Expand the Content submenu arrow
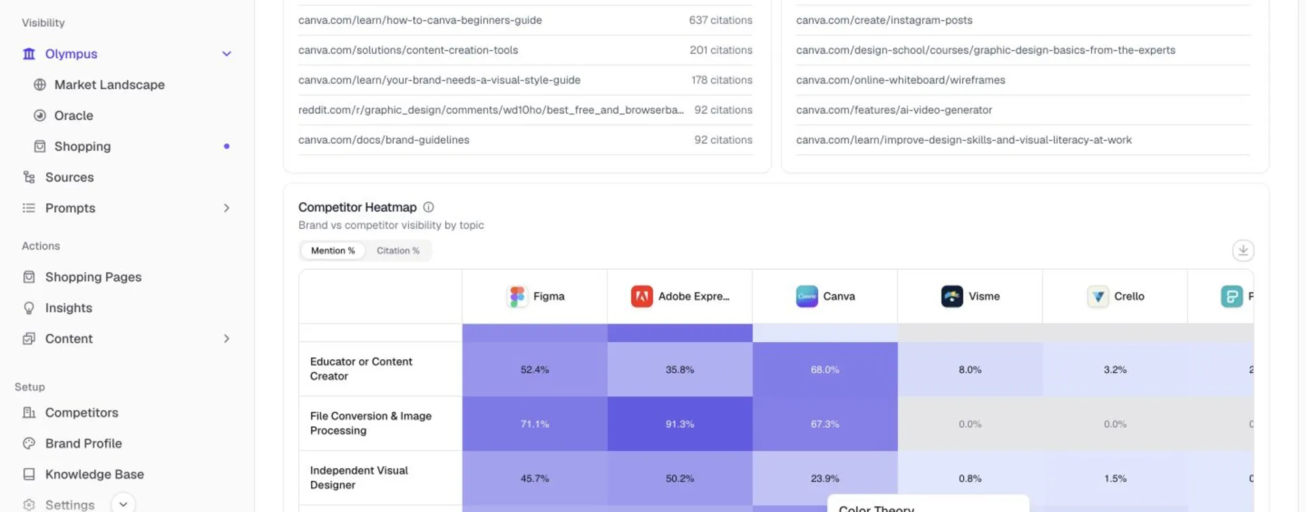Viewport: 1306px width, 512px height. point(227,338)
